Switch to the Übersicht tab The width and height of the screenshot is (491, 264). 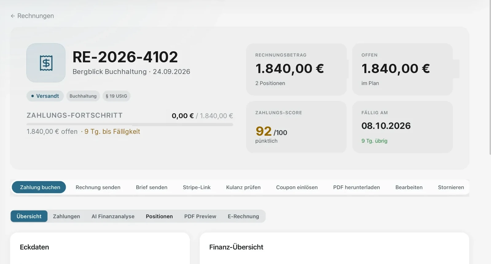[x=29, y=216]
